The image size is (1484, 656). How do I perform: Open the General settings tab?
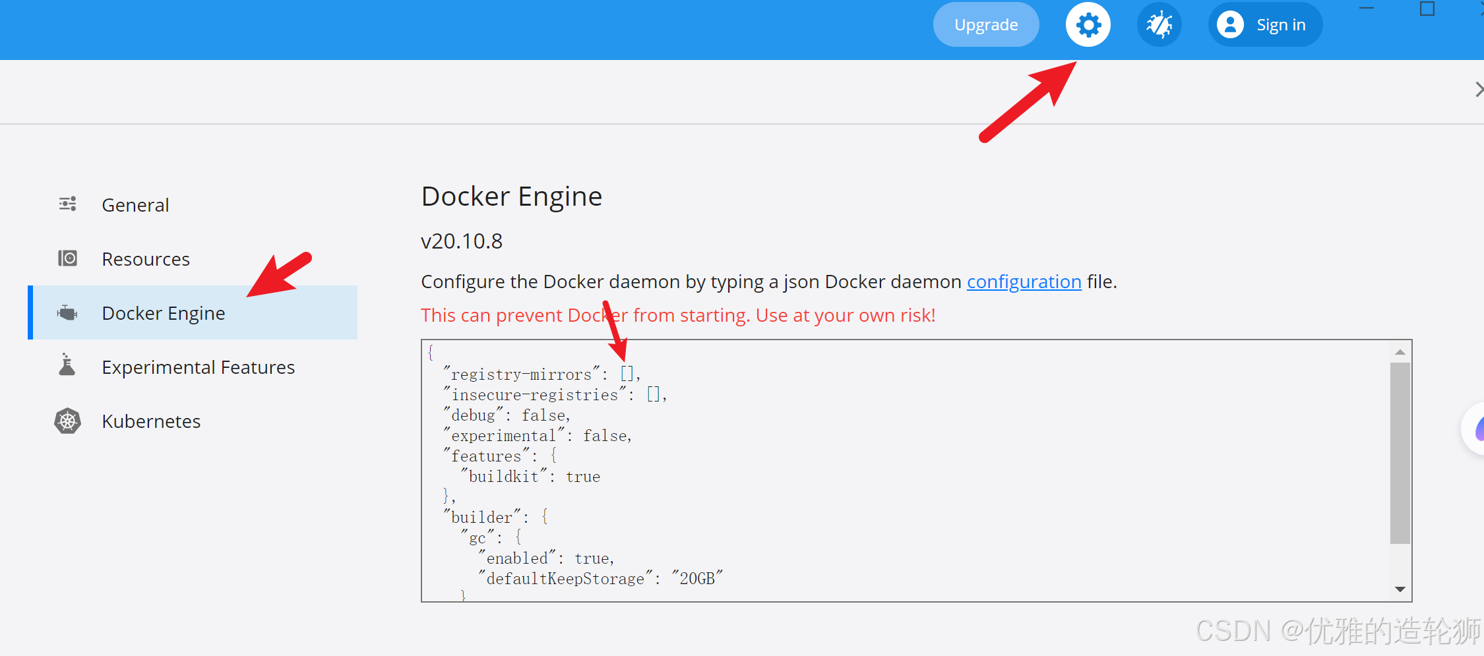(135, 205)
